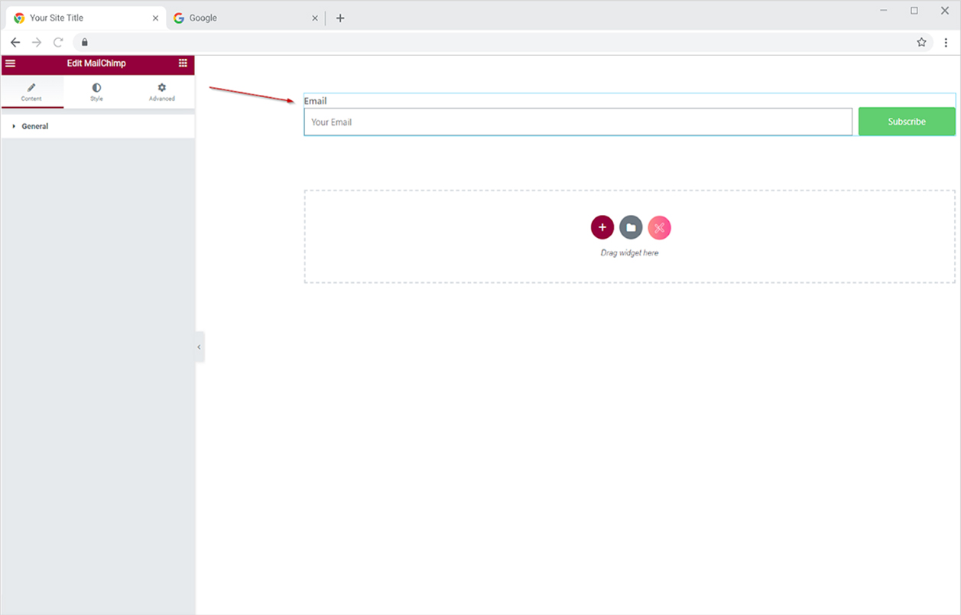Click the red plus add section button
The width and height of the screenshot is (961, 615).
602,227
